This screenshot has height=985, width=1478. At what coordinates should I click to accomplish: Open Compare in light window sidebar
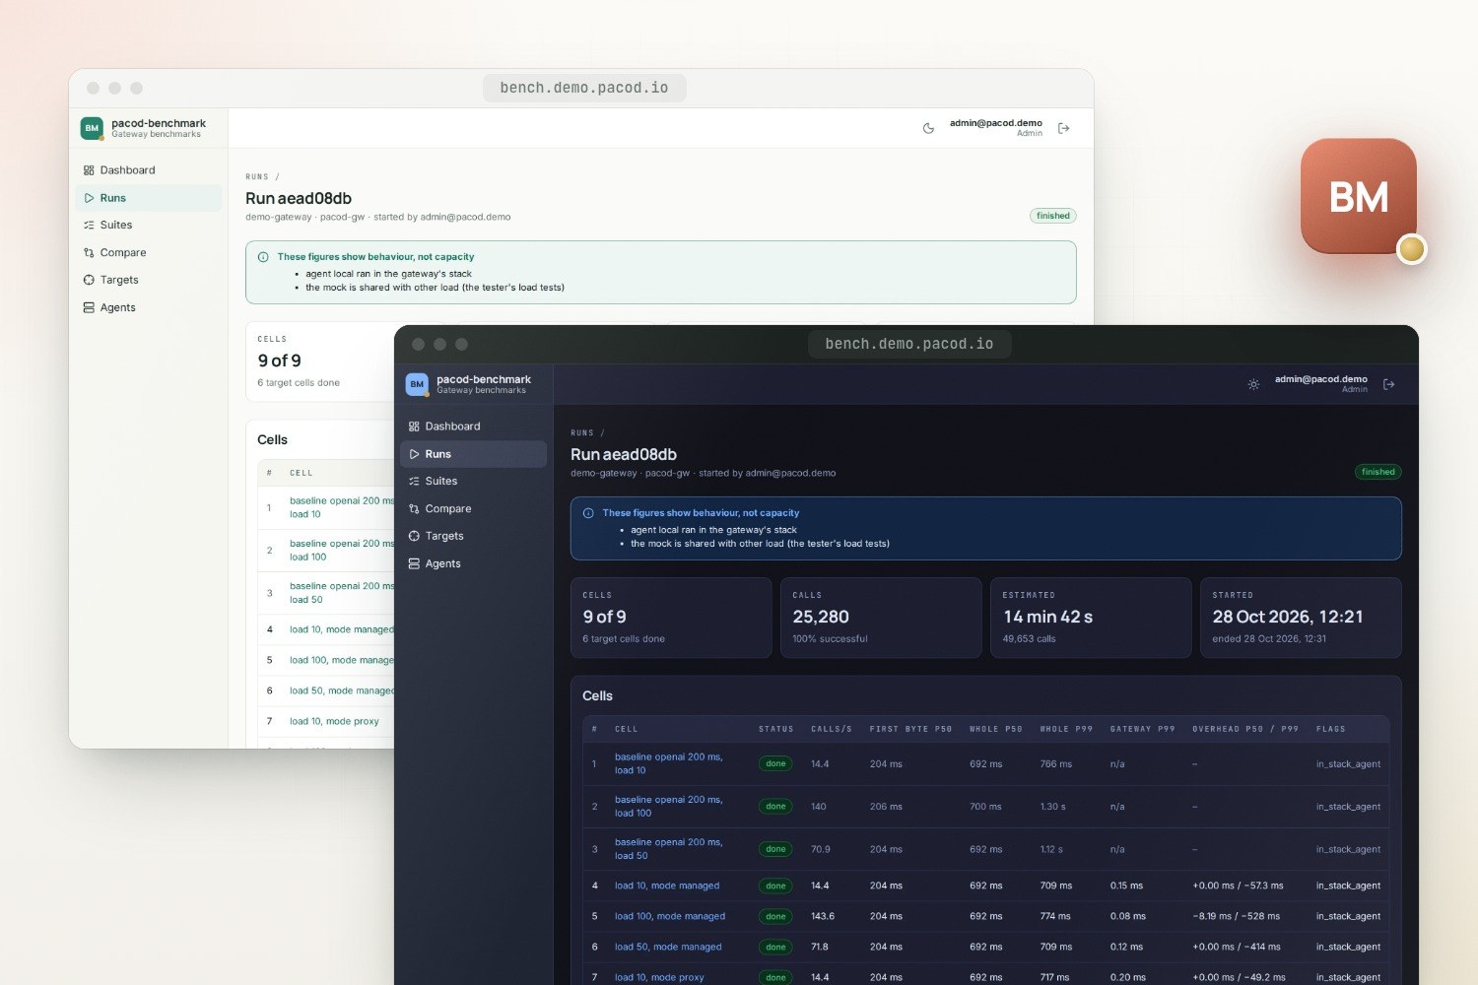click(149, 252)
